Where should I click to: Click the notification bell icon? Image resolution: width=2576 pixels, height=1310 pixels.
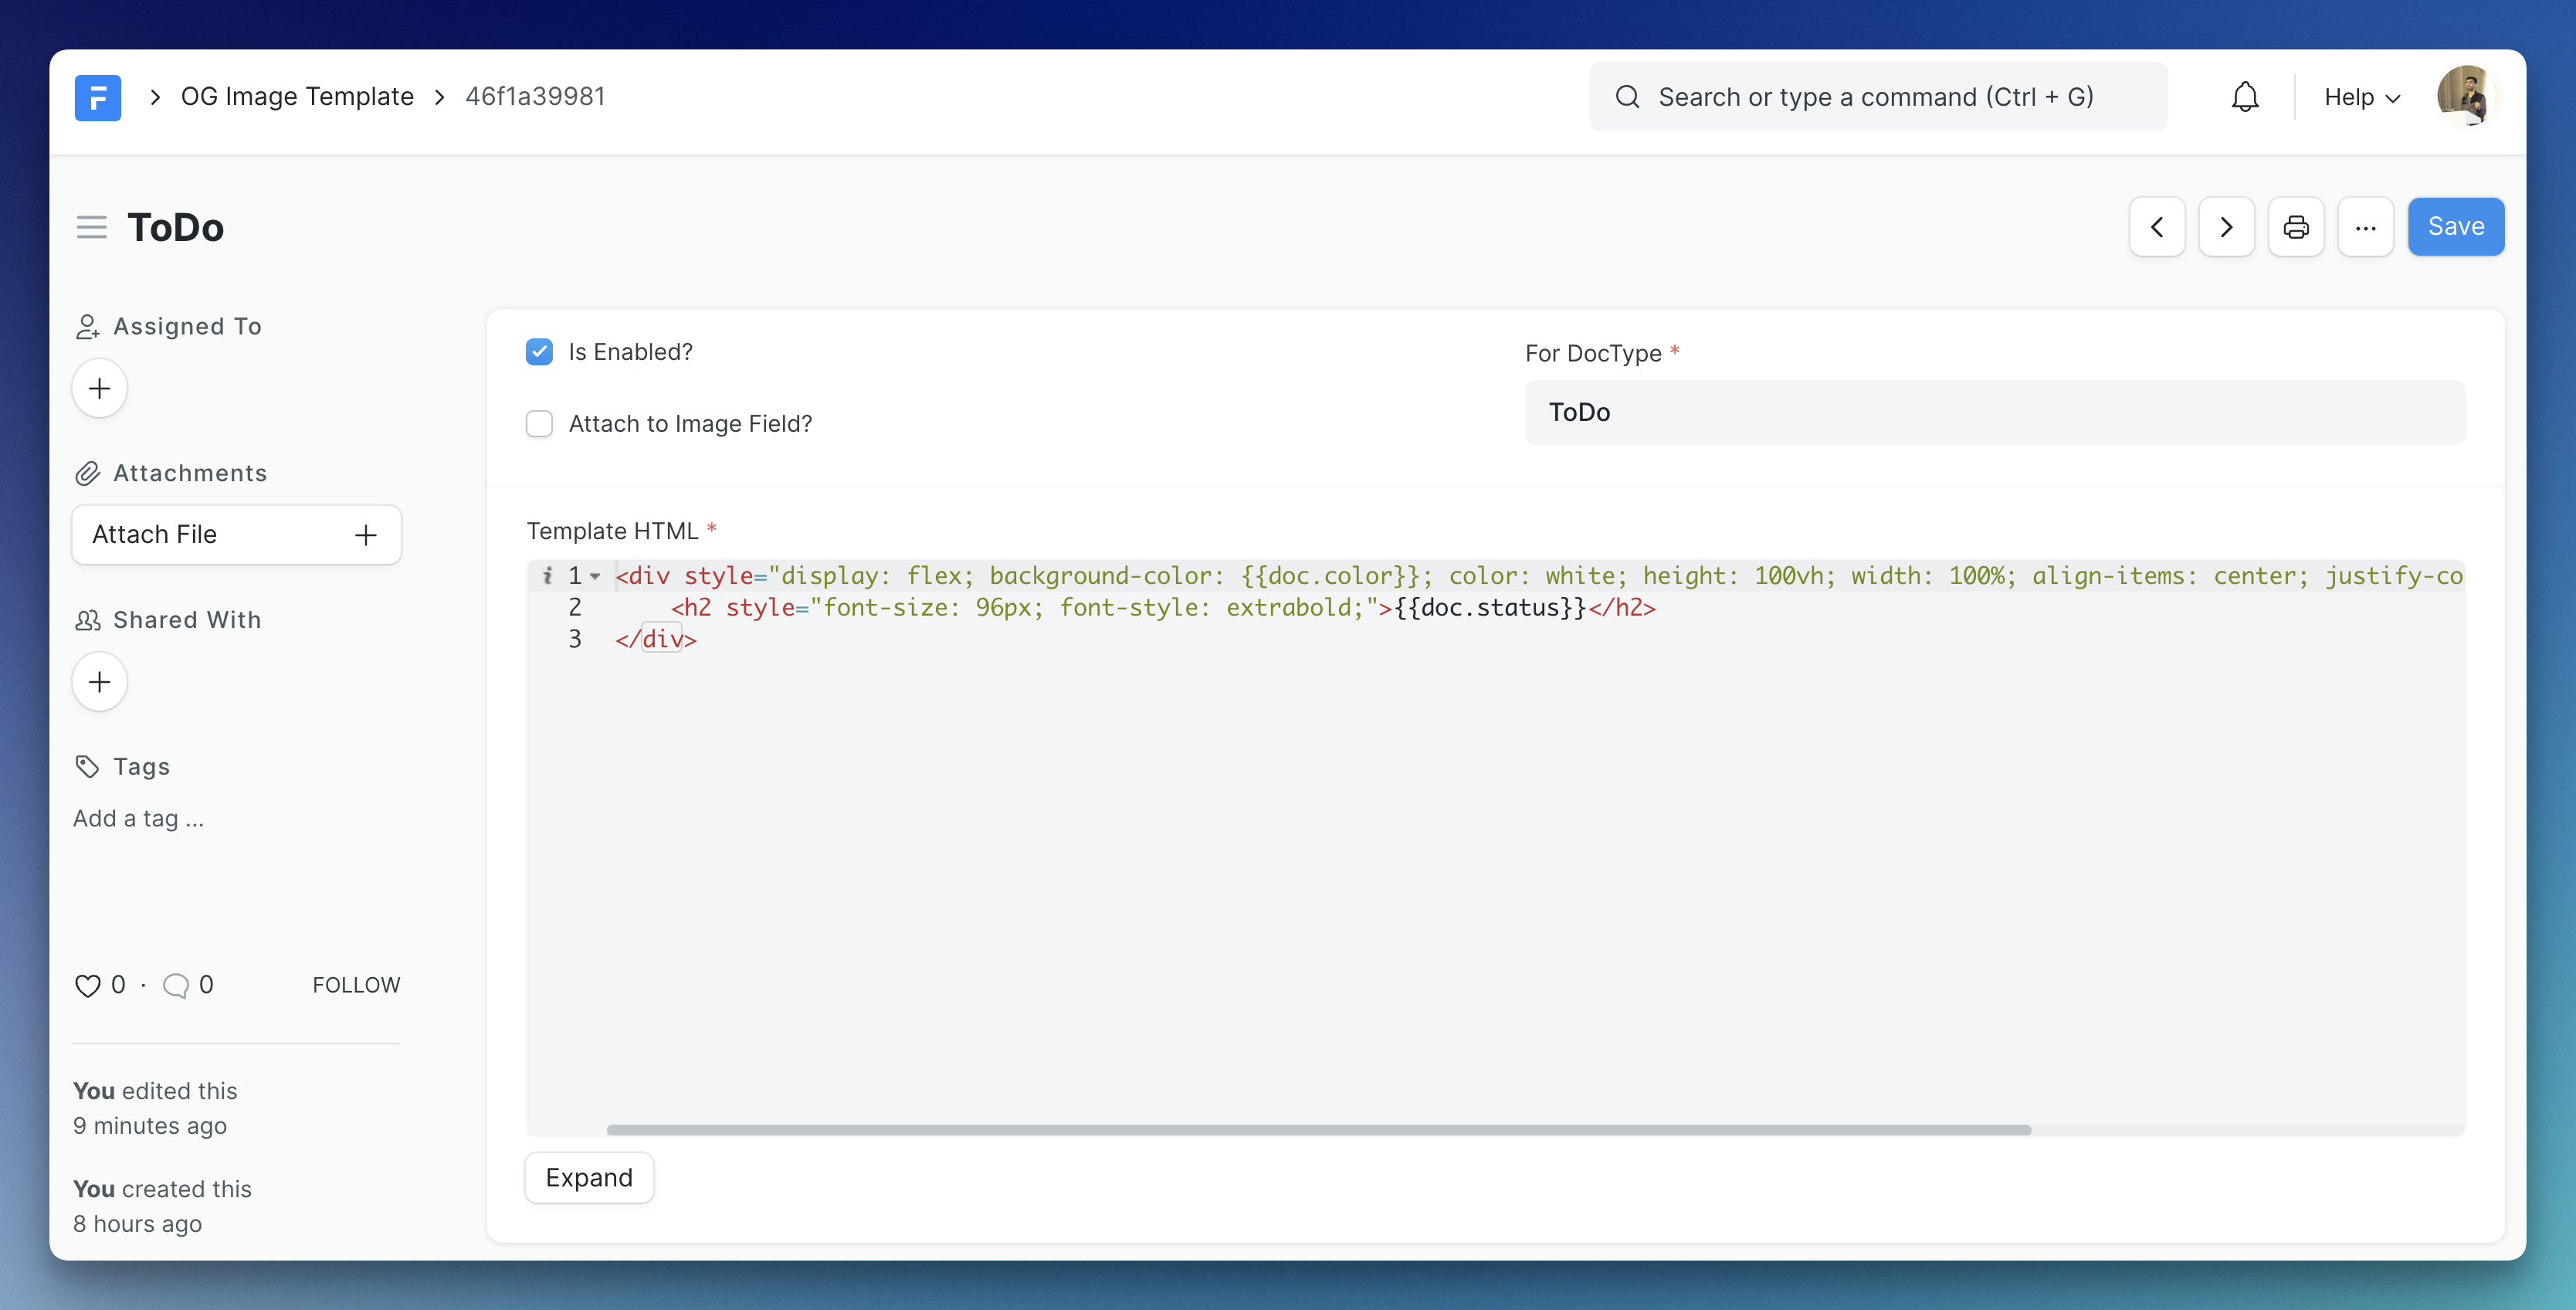click(2246, 95)
